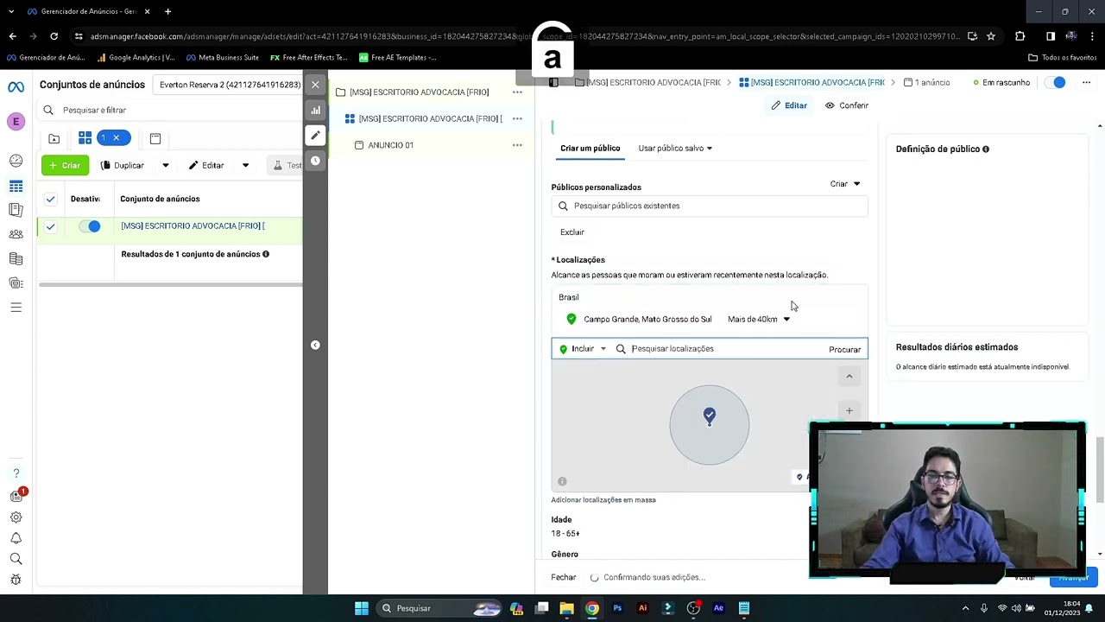Uncheck the ESCRITORIO ADVOCACIA ad set row checkbox
The height and width of the screenshot is (622, 1105).
(x=50, y=226)
